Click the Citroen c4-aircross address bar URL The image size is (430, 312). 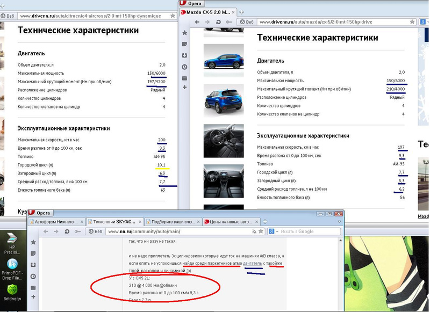(x=90, y=16)
